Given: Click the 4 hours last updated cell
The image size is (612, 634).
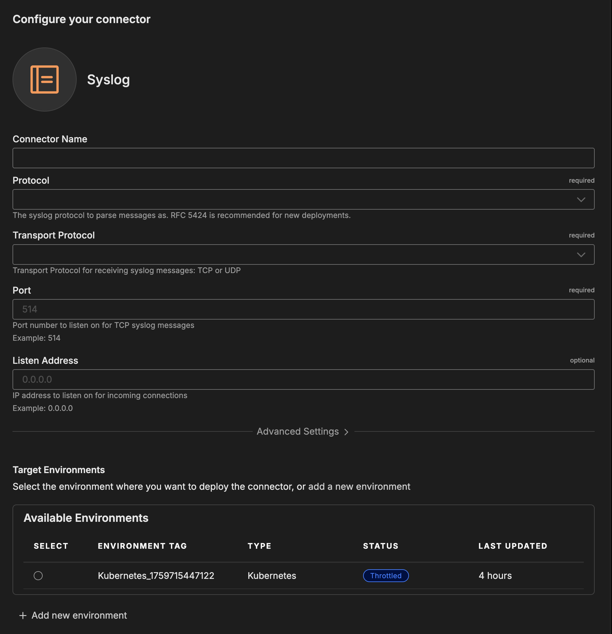Looking at the screenshot, I should click(x=495, y=575).
